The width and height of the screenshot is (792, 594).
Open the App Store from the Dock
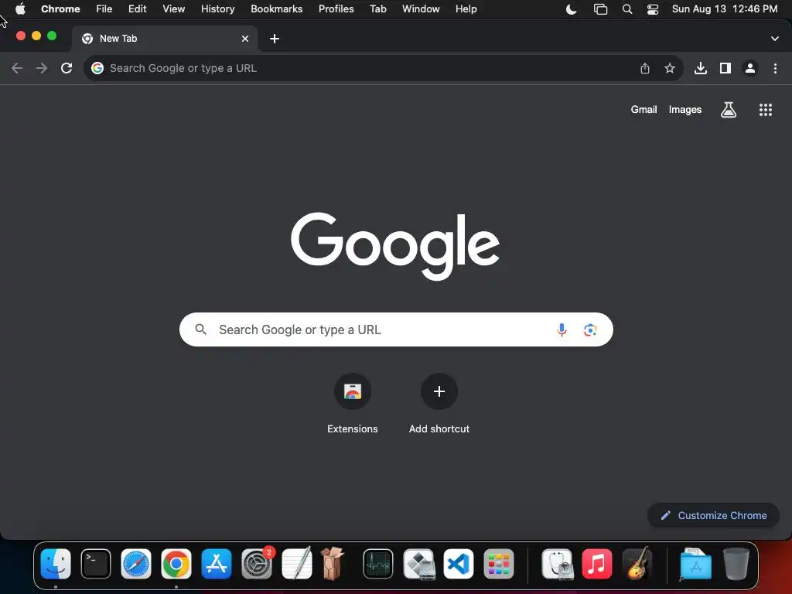pos(217,564)
